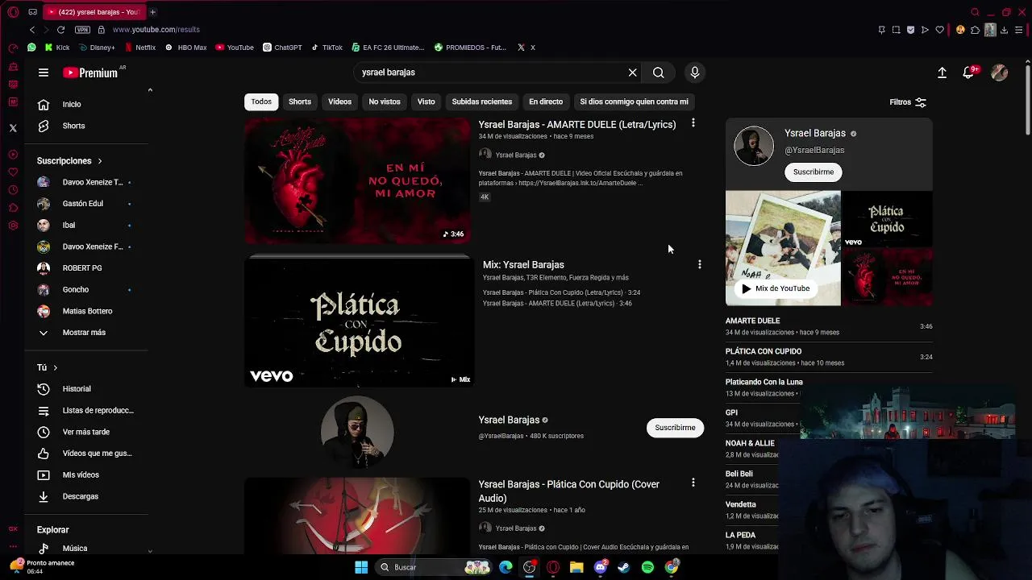1032x580 pixels.
Task: Click the Windows Start button
Action: coord(361,567)
